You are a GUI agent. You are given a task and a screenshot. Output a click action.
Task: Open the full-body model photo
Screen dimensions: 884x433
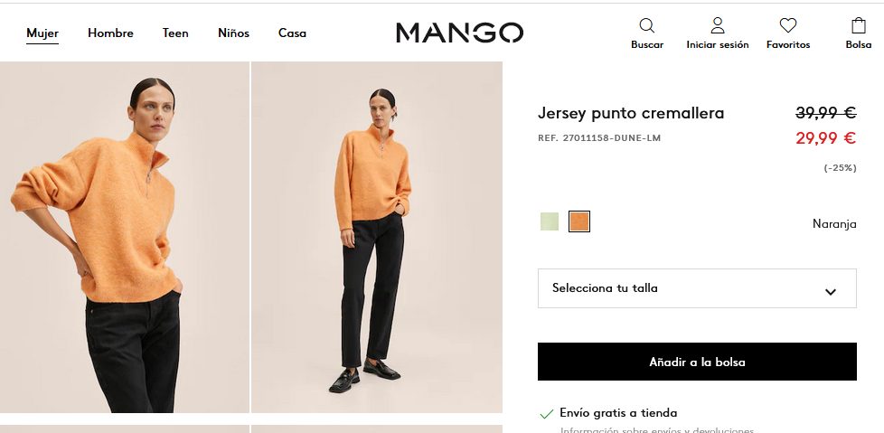[x=377, y=238]
